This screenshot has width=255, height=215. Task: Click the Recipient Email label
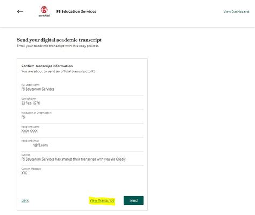(30, 141)
